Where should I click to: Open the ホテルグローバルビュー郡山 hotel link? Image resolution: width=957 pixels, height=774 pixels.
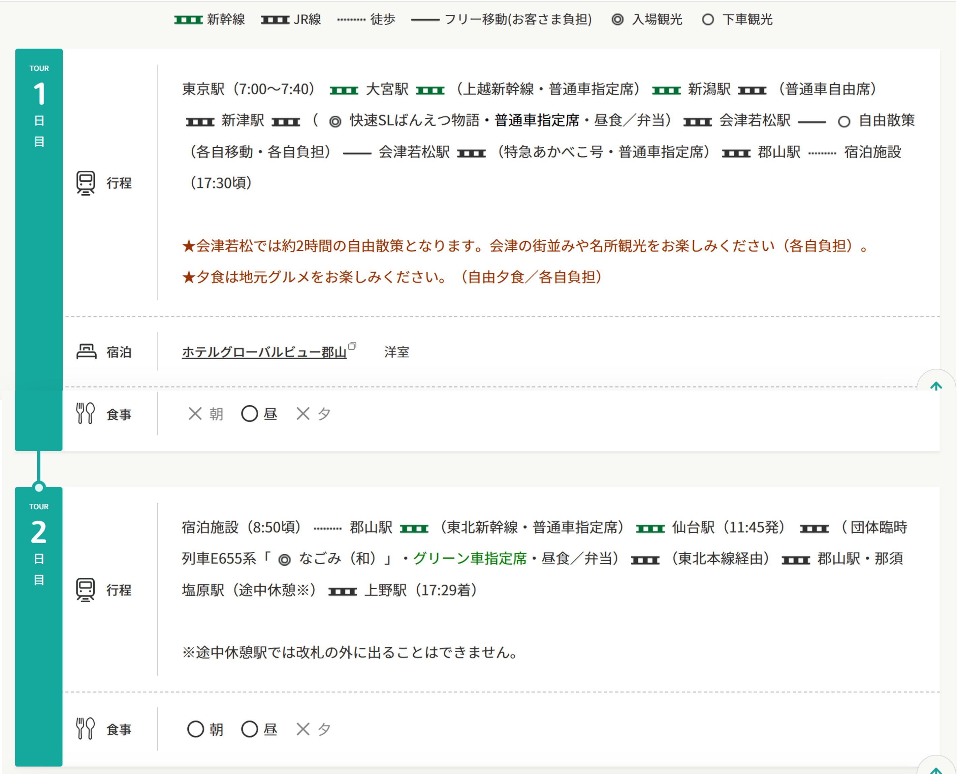[x=264, y=352]
